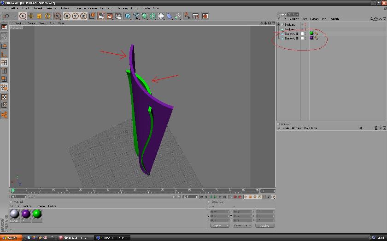Click the Undo arrow in the top toolbar
Viewport: 387px width, 241px height.
coord(6,16)
